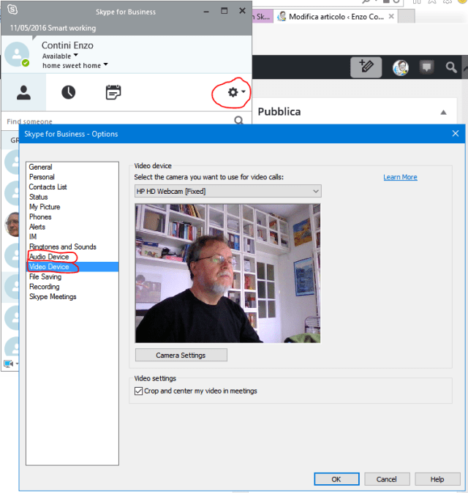Toggle Crop and center my video checkbox

point(138,391)
